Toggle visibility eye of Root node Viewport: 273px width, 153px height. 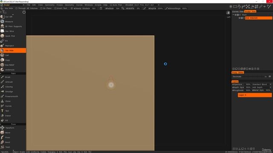(235, 15)
